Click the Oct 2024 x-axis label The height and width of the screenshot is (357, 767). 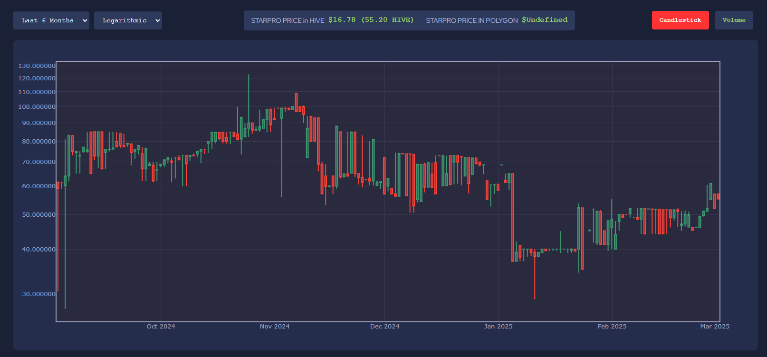[x=161, y=326]
